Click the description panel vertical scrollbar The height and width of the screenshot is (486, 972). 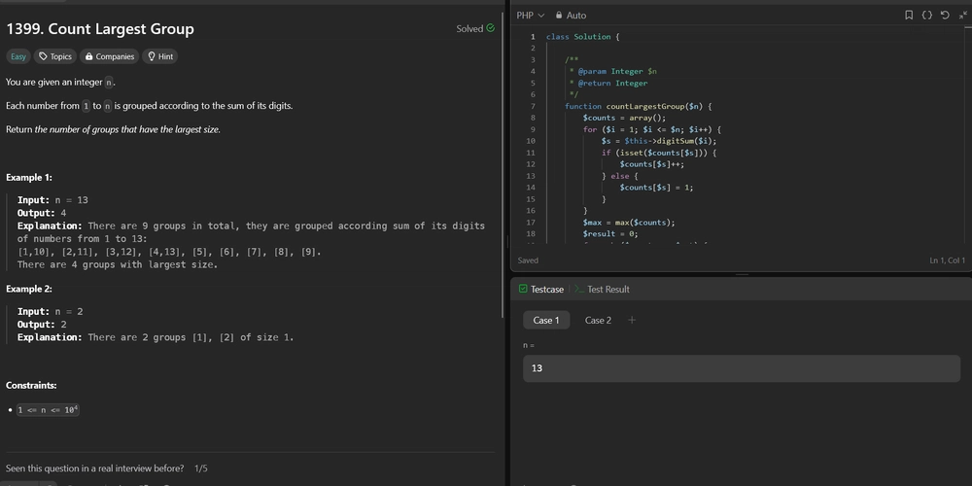pos(503,167)
